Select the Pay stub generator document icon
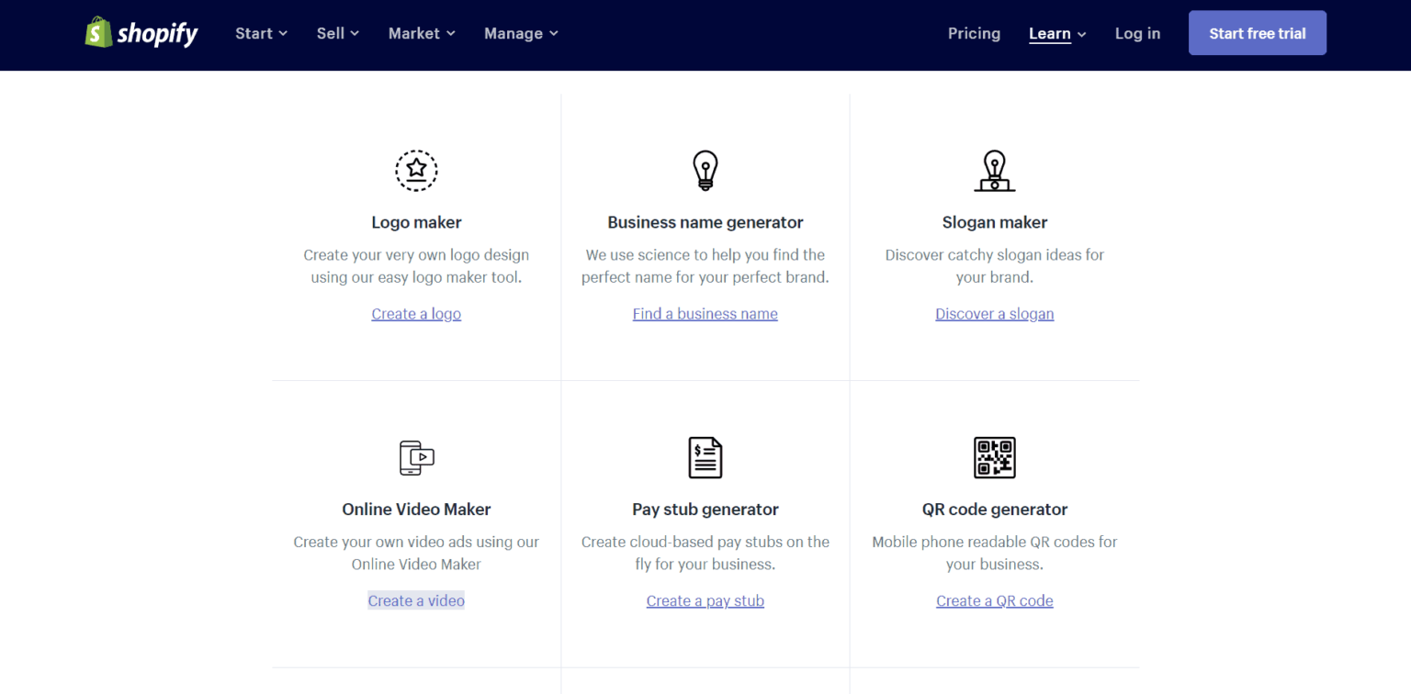The image size is (1411, 694). (x=705, y=457)
